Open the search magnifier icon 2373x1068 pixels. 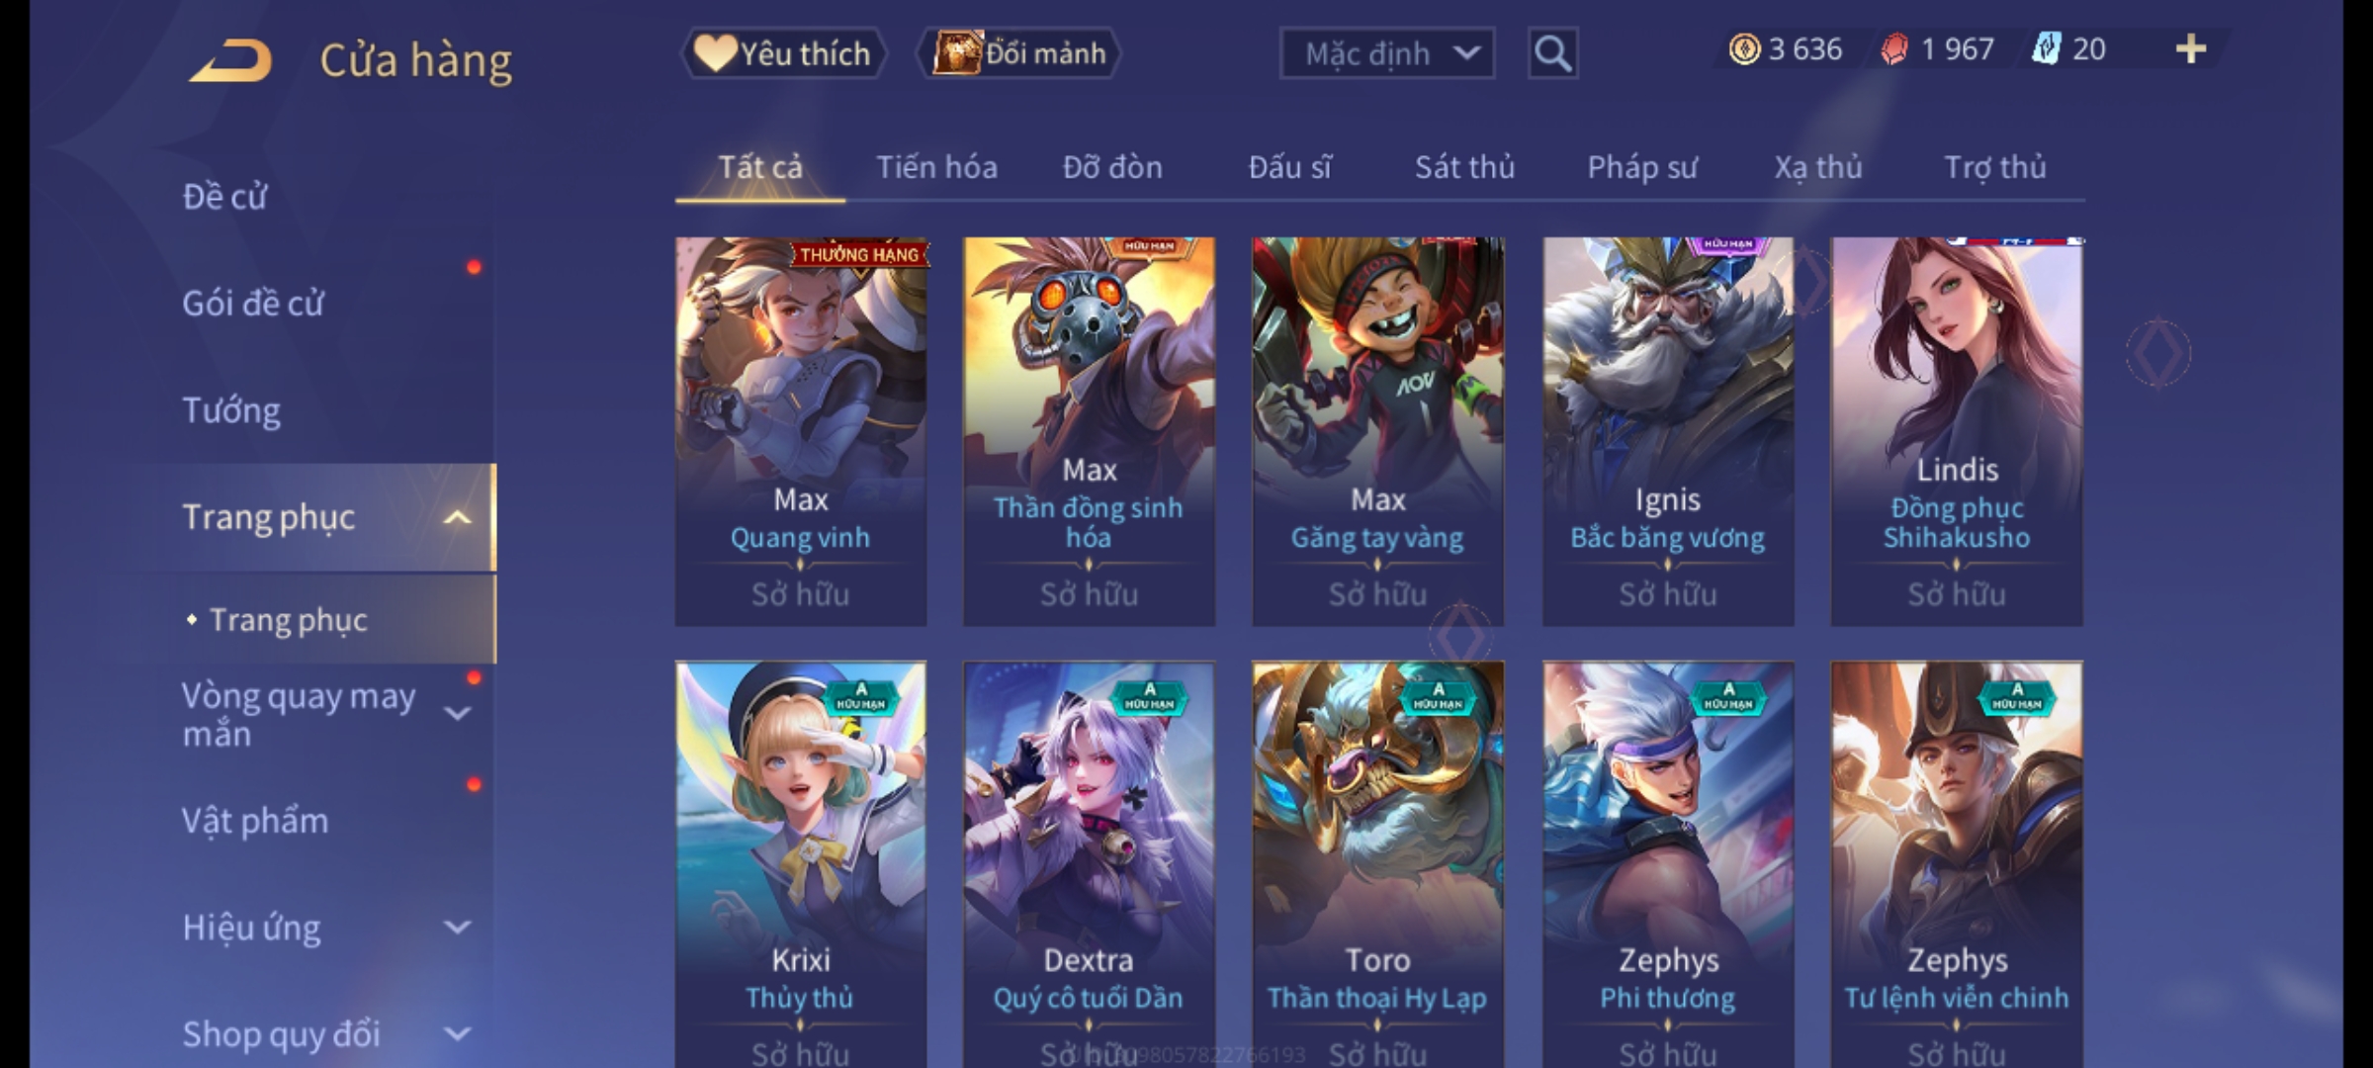pyautogui.click(x=1552, y=53)
